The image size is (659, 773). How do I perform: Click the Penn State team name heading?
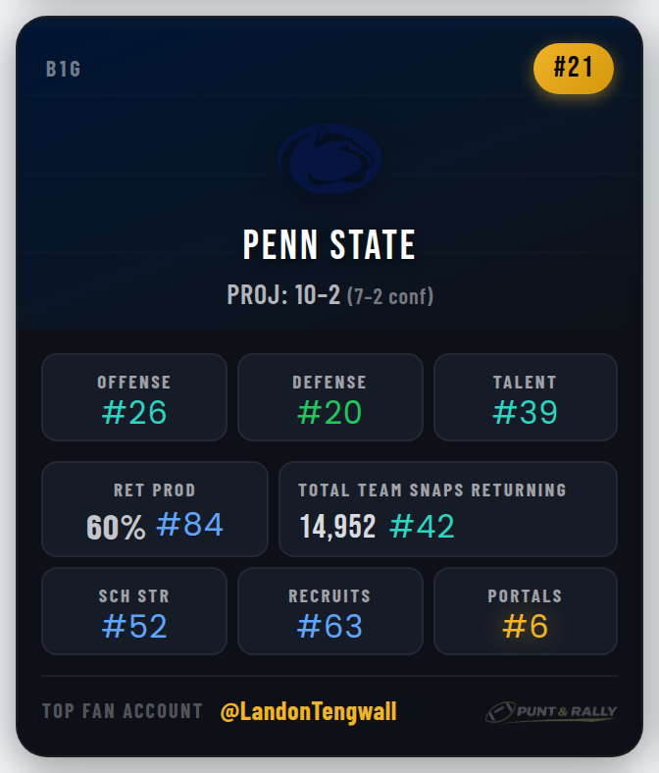pos(329,244)
